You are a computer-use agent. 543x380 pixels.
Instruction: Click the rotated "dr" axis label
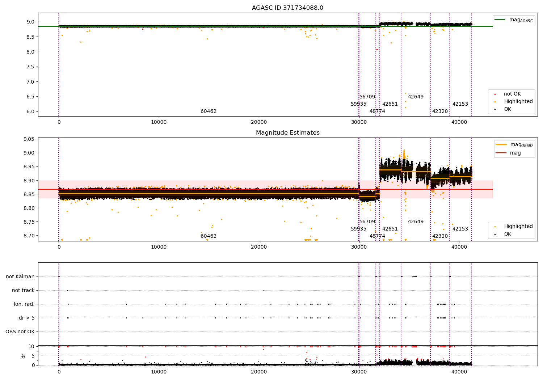[x=24, y=356]
